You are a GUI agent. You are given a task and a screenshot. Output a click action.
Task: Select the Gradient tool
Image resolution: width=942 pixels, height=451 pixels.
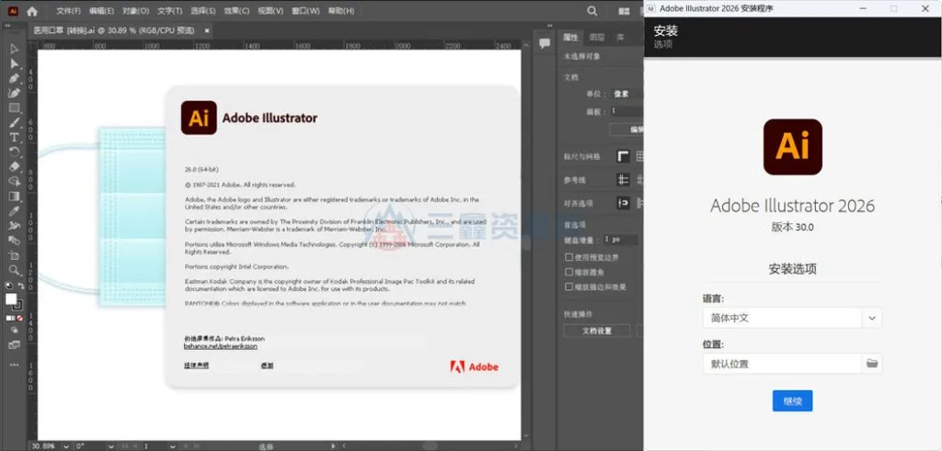click(x=14, y=197)
